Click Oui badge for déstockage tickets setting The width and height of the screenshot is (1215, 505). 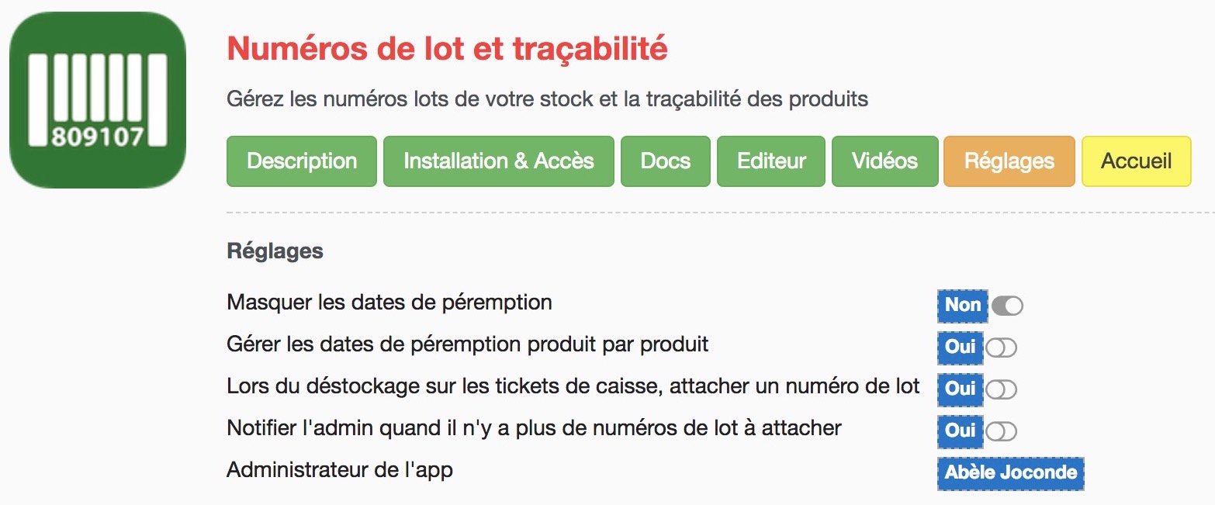click(961, 389)
